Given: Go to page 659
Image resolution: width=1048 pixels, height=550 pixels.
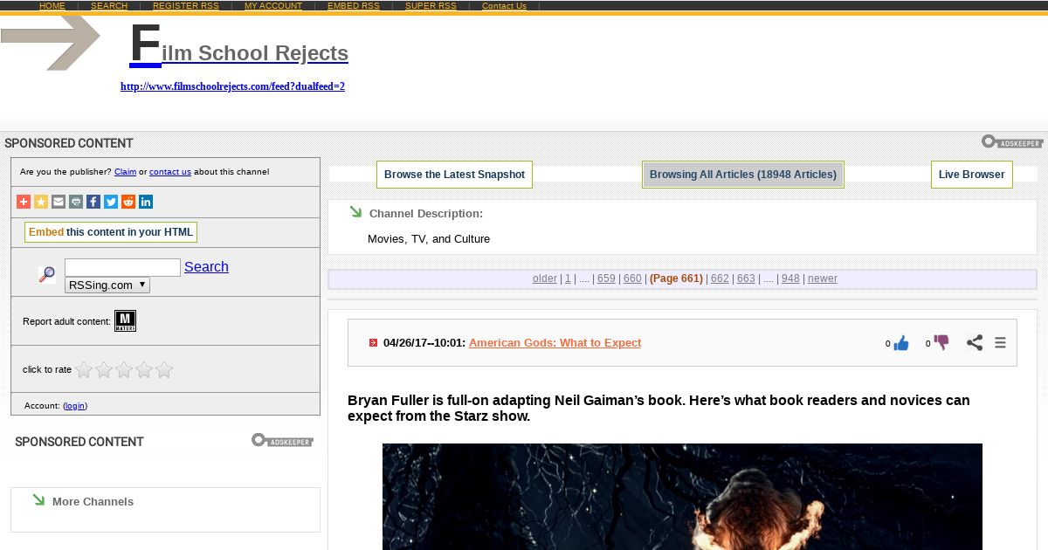Looking at the screenshot, I should click(x=606, y=278).
